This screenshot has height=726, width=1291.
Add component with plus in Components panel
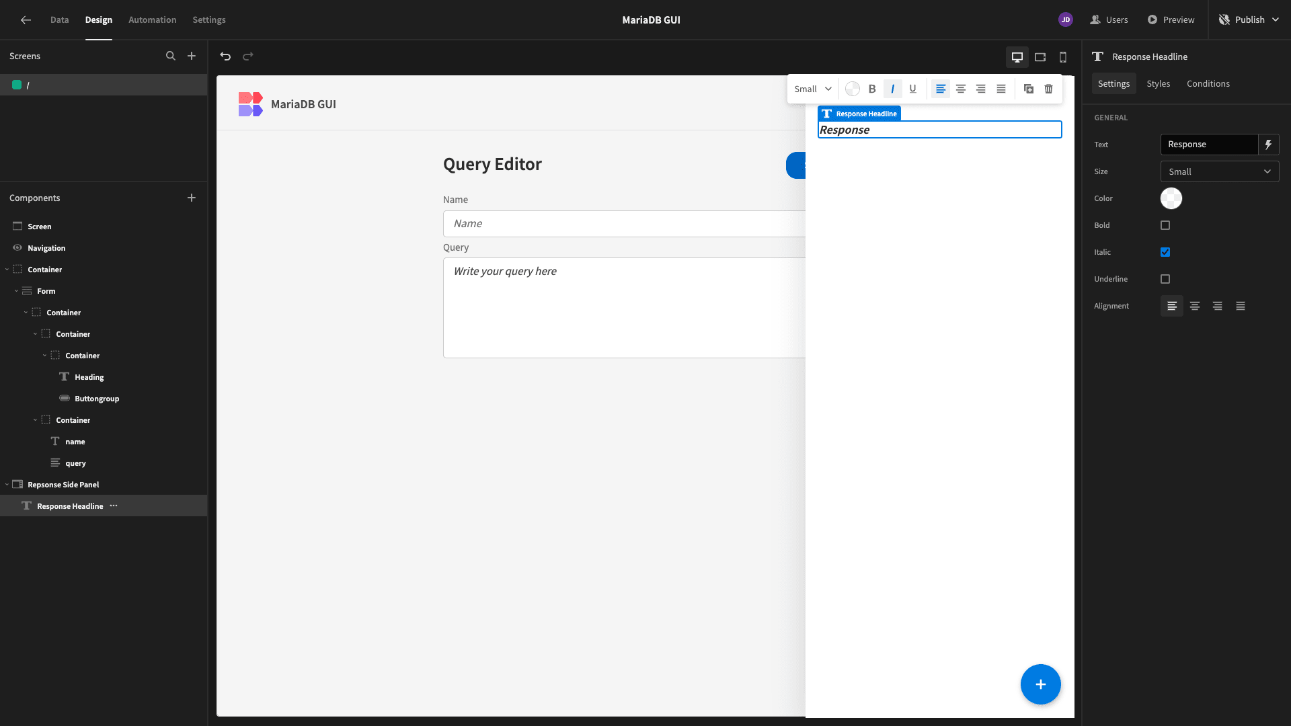pyautogui.click(x=192, y=198)
